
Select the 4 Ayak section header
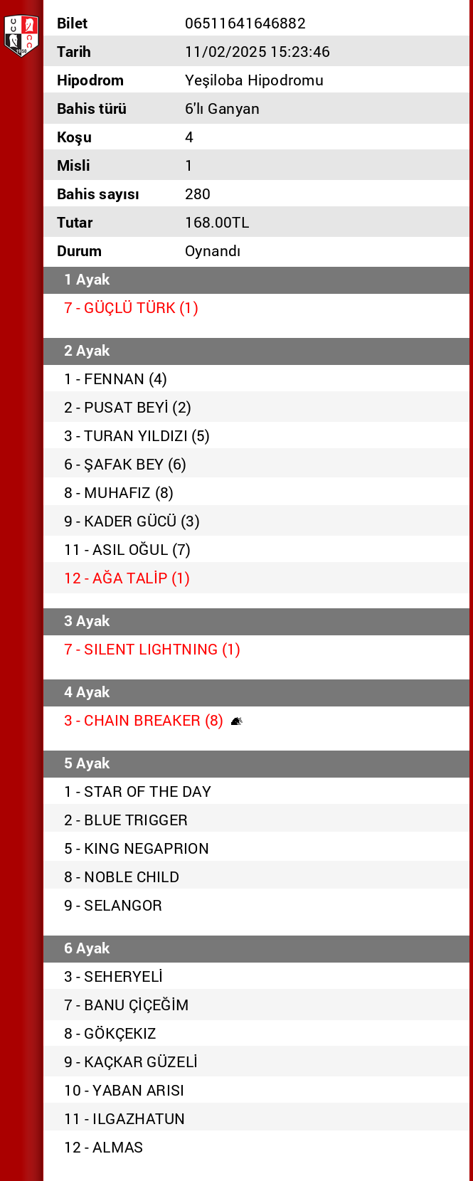tap(256, 692)
